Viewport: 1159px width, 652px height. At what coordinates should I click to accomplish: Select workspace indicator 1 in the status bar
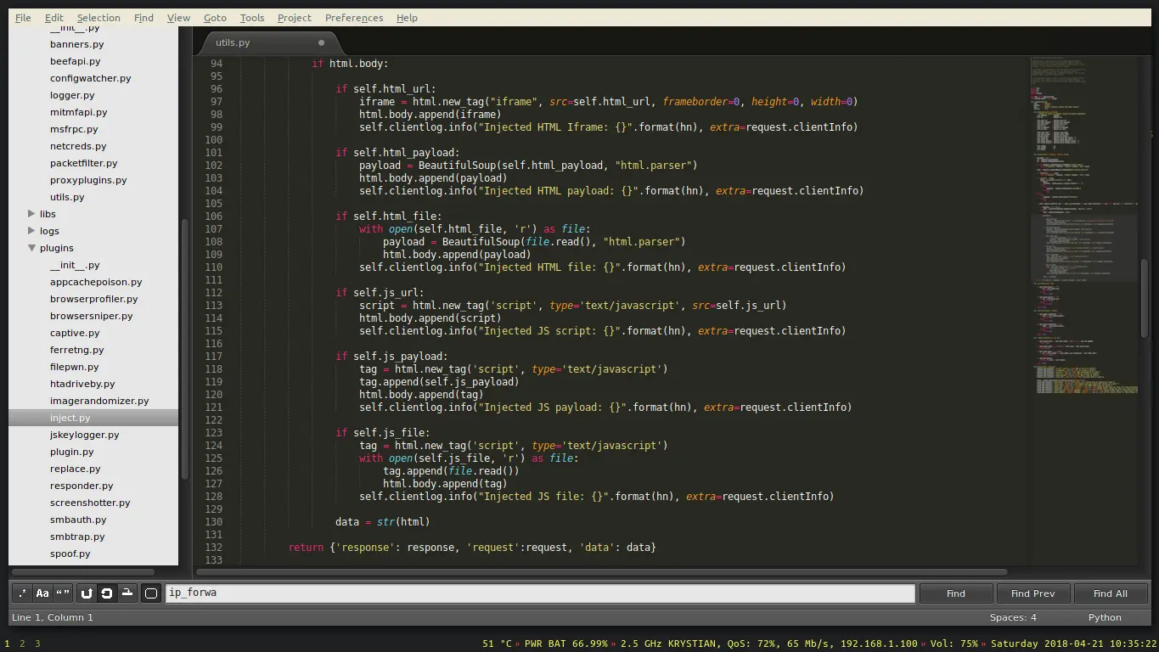coord(7,644)
